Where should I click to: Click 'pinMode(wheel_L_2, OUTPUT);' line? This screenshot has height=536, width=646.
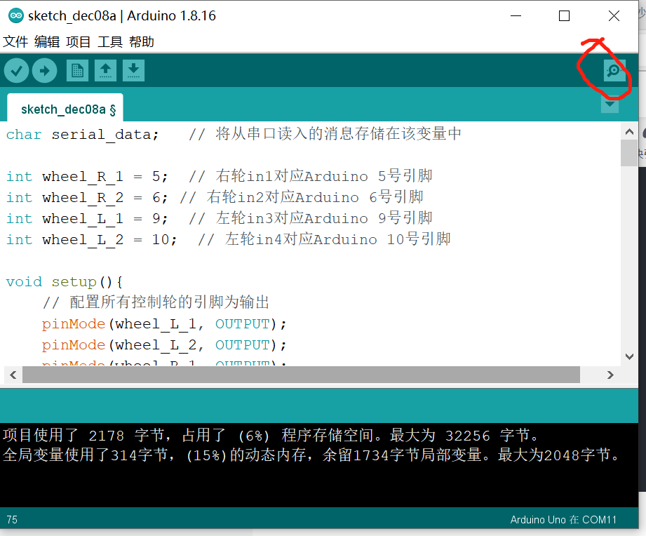click(x=164, y=345)
